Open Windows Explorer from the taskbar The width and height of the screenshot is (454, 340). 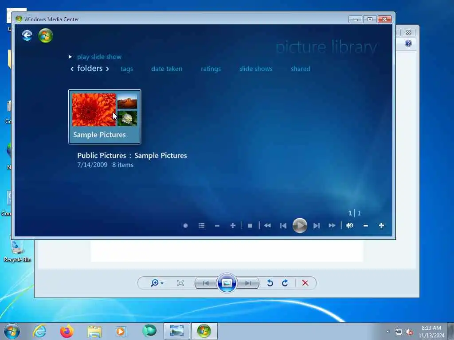click(x=94, y=331)
